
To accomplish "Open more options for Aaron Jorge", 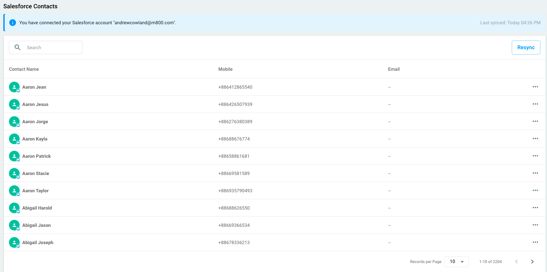I will pyautogui.click(x=535, y=122).
